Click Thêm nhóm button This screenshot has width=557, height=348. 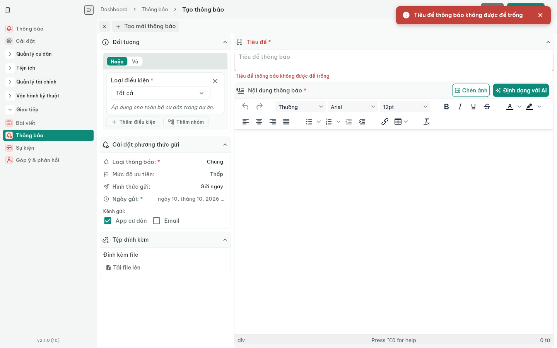point(186,122)
